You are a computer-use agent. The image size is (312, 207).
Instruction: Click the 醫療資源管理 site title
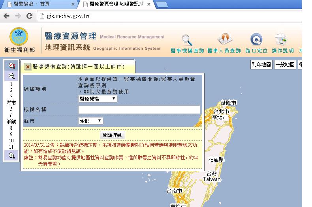tap(70, 36)
